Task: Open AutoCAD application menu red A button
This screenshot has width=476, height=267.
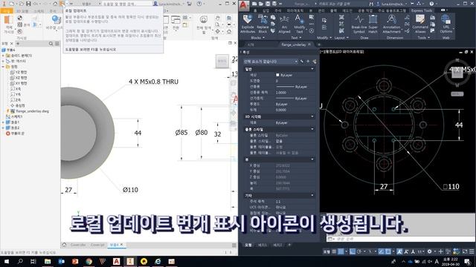Action: [x=244, y=5]
